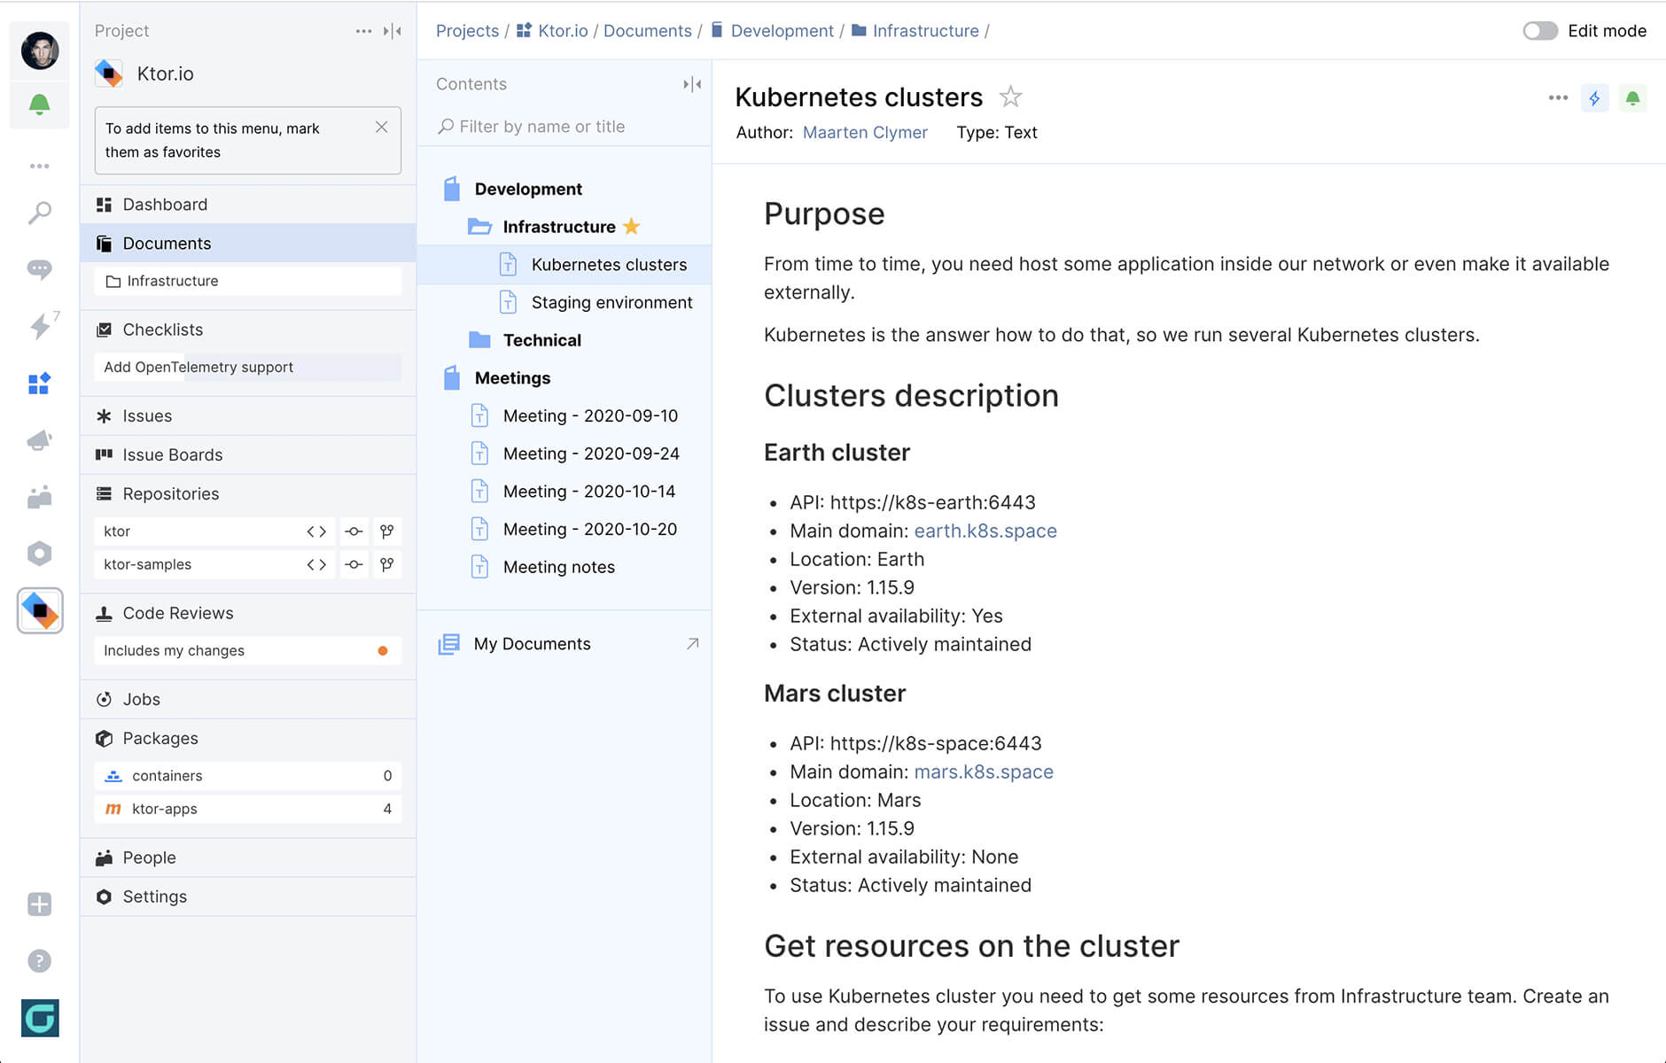Expand the Technical folder

coord(541,340)
